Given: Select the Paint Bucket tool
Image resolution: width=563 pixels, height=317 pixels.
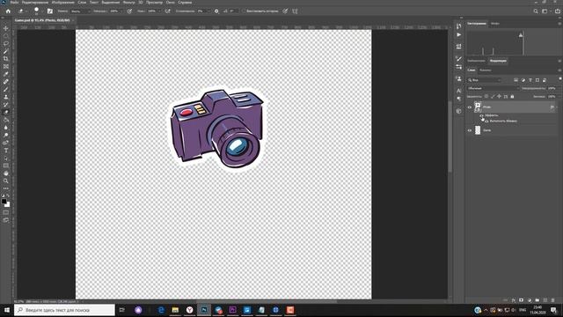Looking at the screenshot, I should (x=6, y=120).
